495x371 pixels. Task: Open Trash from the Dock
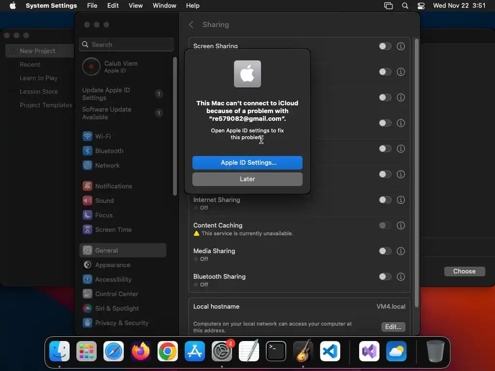(x=436, y=351)
